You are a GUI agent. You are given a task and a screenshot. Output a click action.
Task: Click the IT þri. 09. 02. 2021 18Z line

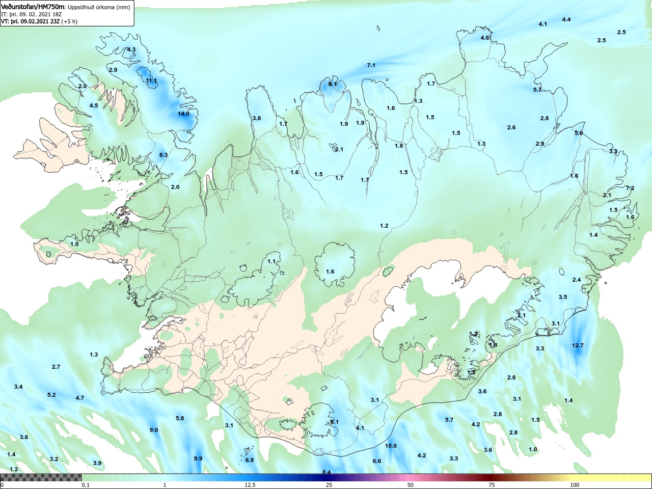point(31,14)
